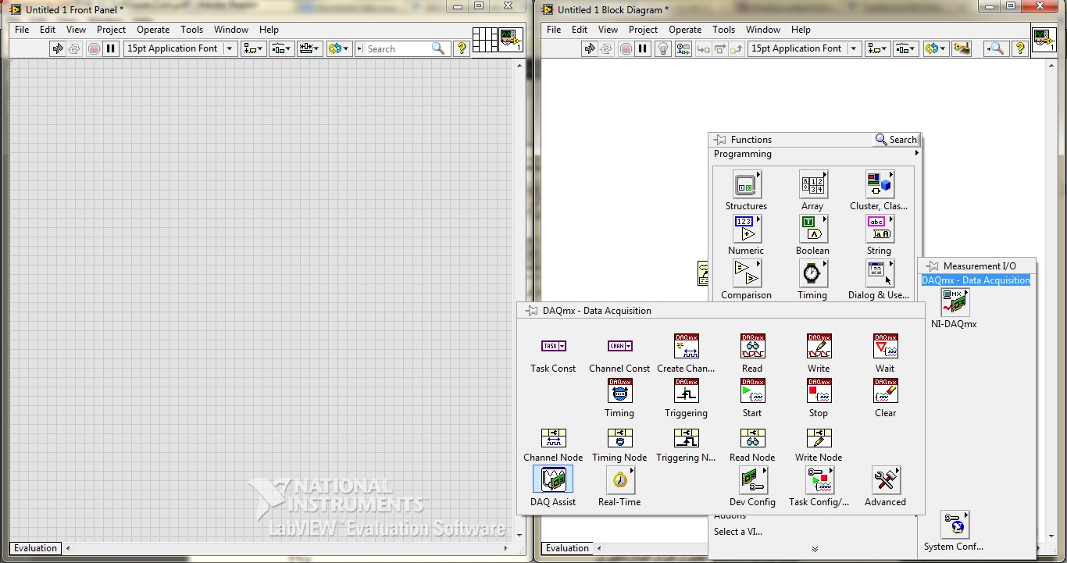
Task: Open Distribute Objects dropdown in Front Panel
Action: 281,48
